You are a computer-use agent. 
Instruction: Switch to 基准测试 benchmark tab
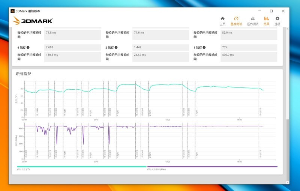coord(236,21)
